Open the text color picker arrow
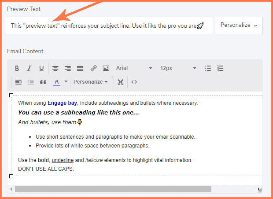 pyautogui.click(x=66, y=81)
